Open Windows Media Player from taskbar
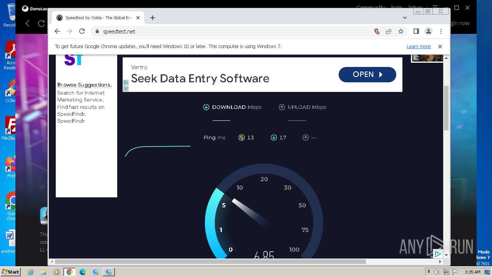This screenshot has width=492, height=277. [57, 272]
